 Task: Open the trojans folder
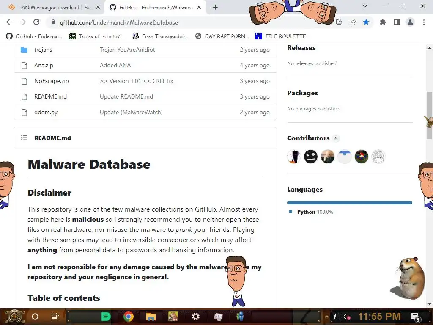[43, 50]
